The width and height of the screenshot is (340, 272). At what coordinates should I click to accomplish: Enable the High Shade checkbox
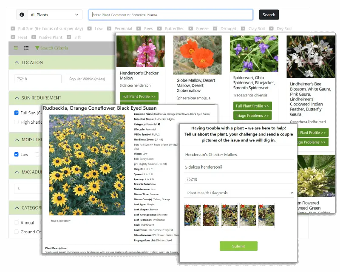point(16,122)
